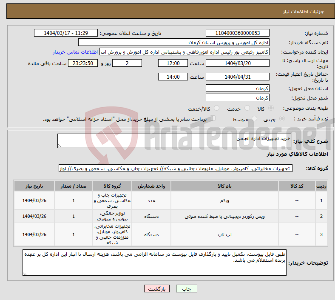Click the بازگشت (back) button
The width and height of the screenshot is (335, 300).
[157, 289]
